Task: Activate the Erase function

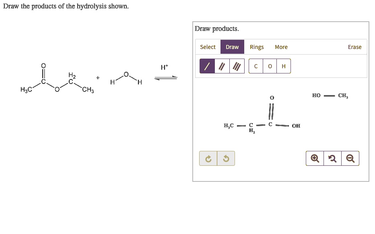Action: pyautogui.click(x=354, y=47)
